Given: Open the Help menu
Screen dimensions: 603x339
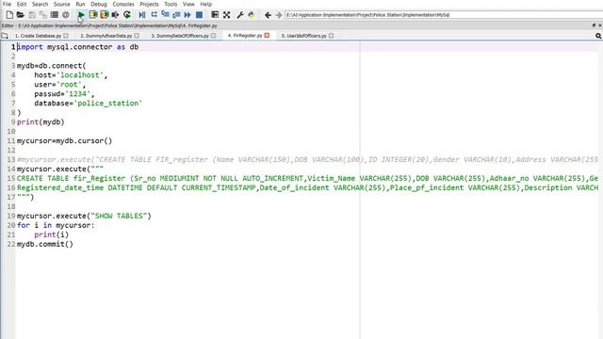Looking at the screenshot, I should 206,4.
